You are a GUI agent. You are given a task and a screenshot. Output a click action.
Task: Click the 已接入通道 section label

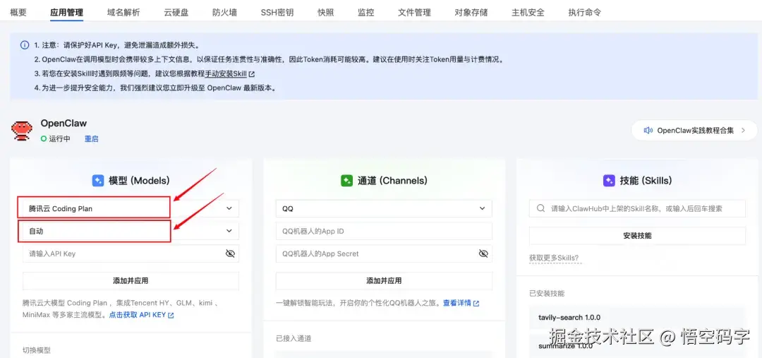pyautogui.click(x=294, y=338)
